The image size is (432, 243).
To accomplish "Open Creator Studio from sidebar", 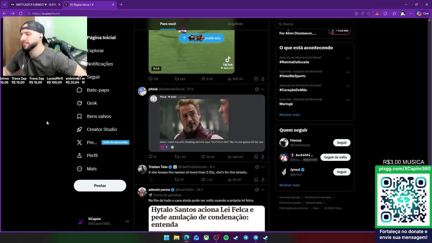I will click(x=97, y=130).
